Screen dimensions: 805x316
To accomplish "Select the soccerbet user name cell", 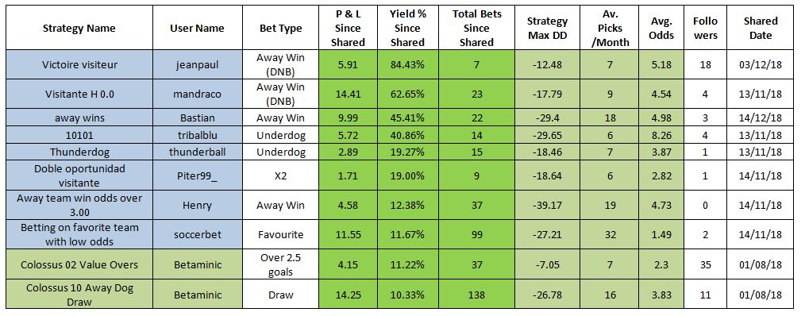I will [197, 235].
